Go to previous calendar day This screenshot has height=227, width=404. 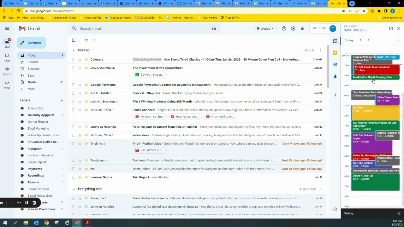360,40
